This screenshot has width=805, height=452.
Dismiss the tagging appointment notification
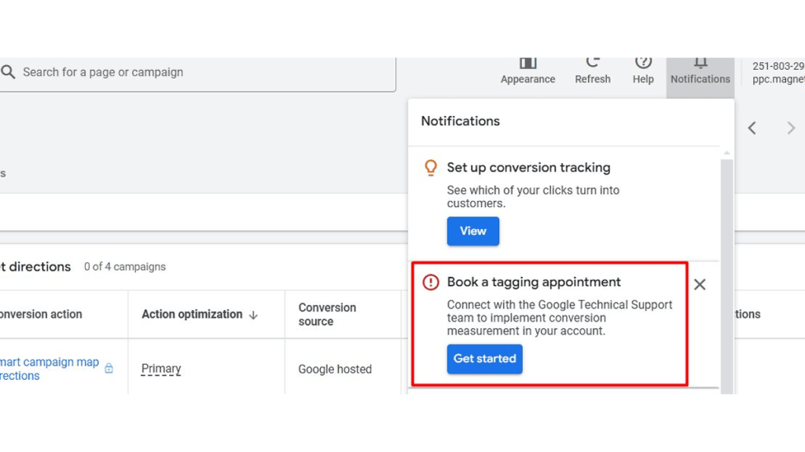[700, 284]
